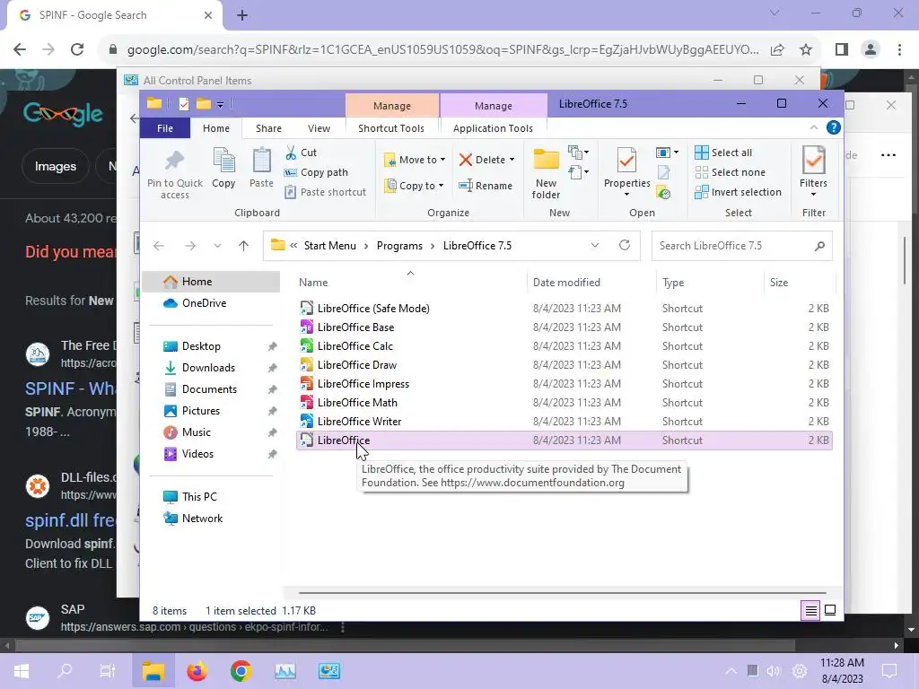Sort by the Type column header
The width and height of the screenshot is (919, 689).
(673, 283)
